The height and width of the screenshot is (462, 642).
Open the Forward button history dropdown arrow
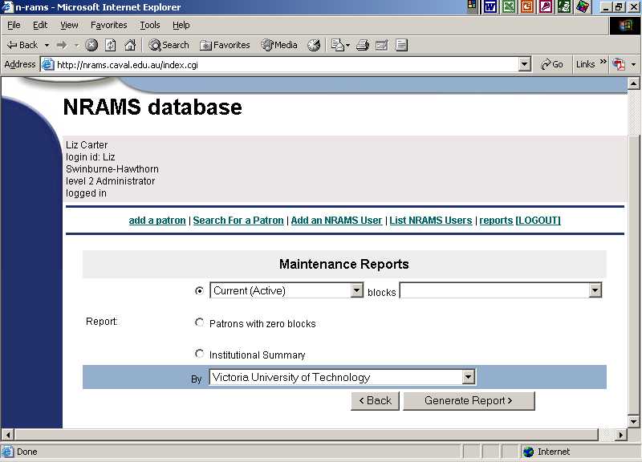[76, 45]
